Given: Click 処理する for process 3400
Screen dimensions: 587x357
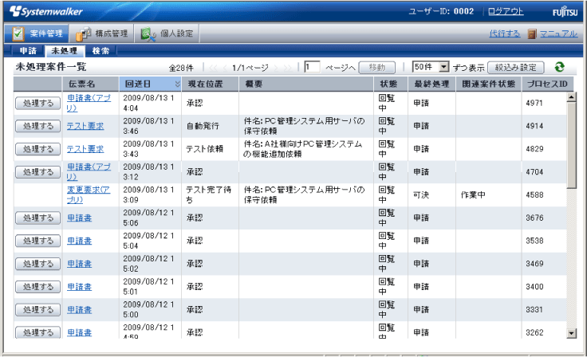Looking at the screenshot, I should (37, 287).
